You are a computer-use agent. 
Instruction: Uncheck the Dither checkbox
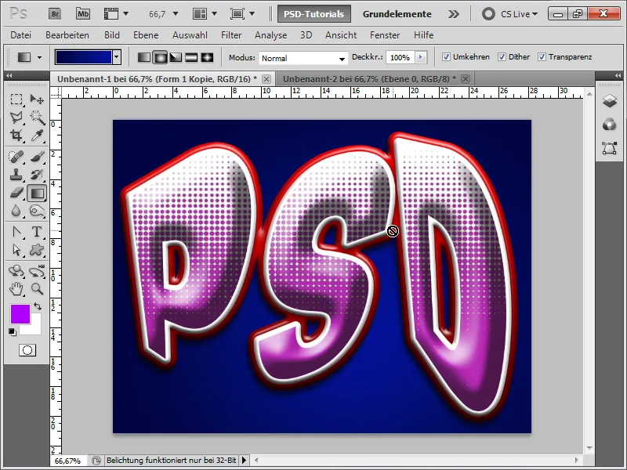point(502,57)
